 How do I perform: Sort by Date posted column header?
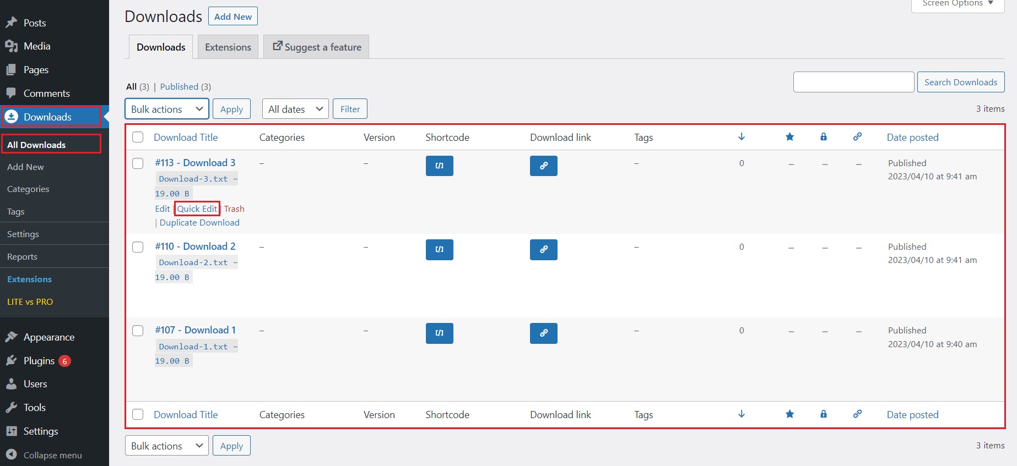[x=912, y=138]
